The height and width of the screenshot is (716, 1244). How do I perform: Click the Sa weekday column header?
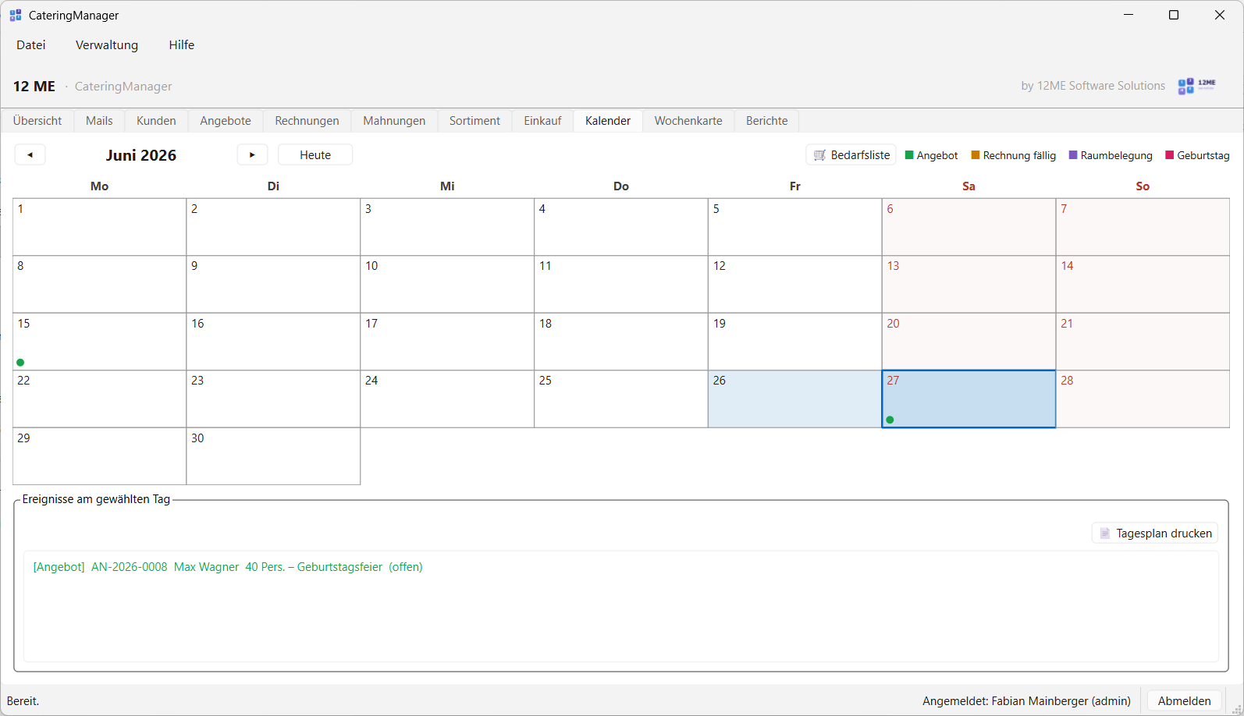pyautogui.click(x=969, y=186)
